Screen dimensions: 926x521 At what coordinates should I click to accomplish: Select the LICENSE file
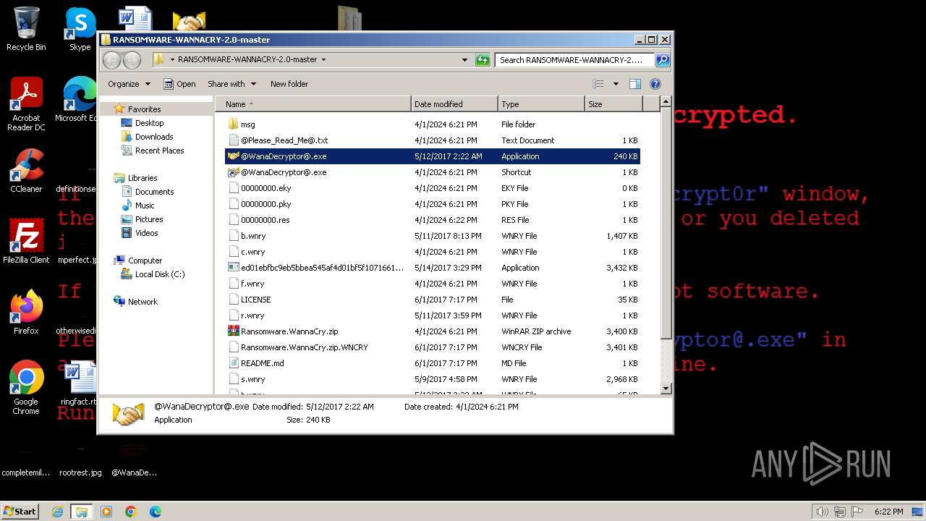point(433,300)
